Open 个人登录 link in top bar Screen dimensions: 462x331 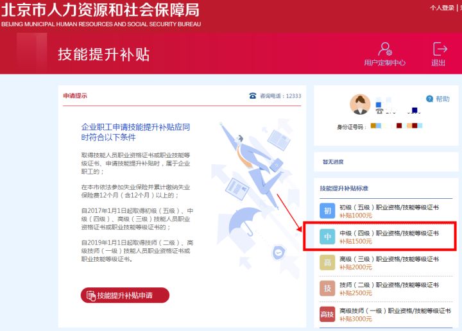click(x=441, y=8)
